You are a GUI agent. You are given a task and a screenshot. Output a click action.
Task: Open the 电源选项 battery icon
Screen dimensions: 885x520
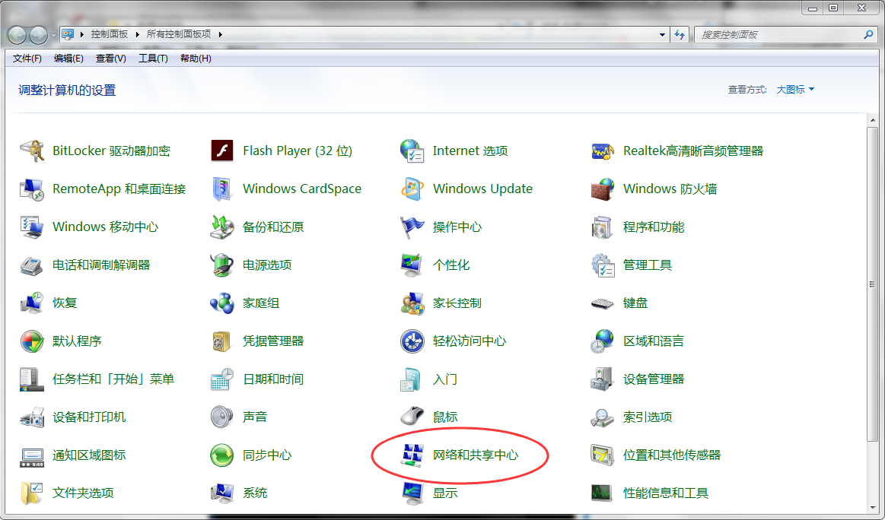[x=222, y=265]
